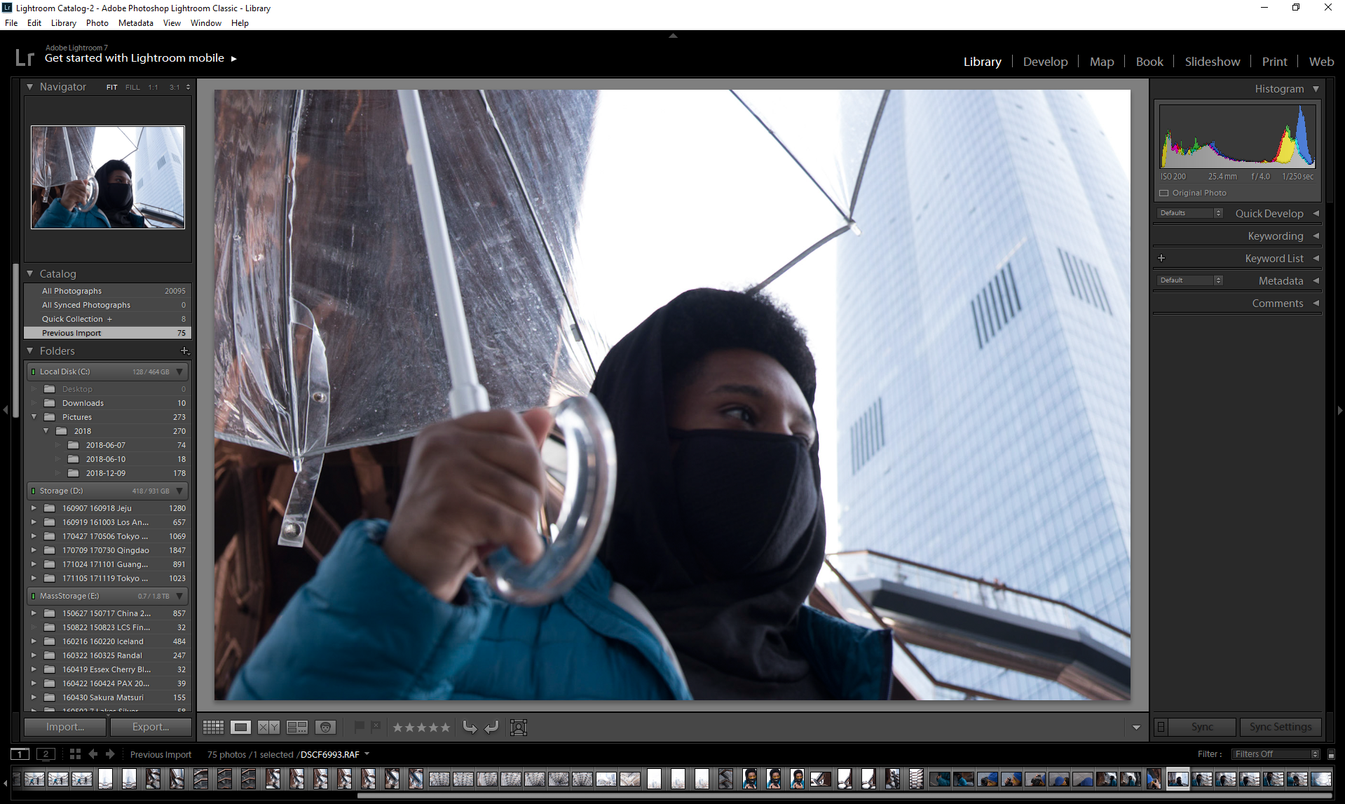Collapse the Catalog panel
Image resolution: width=1345 pixels, height=804 pixels.
[30, 273]
